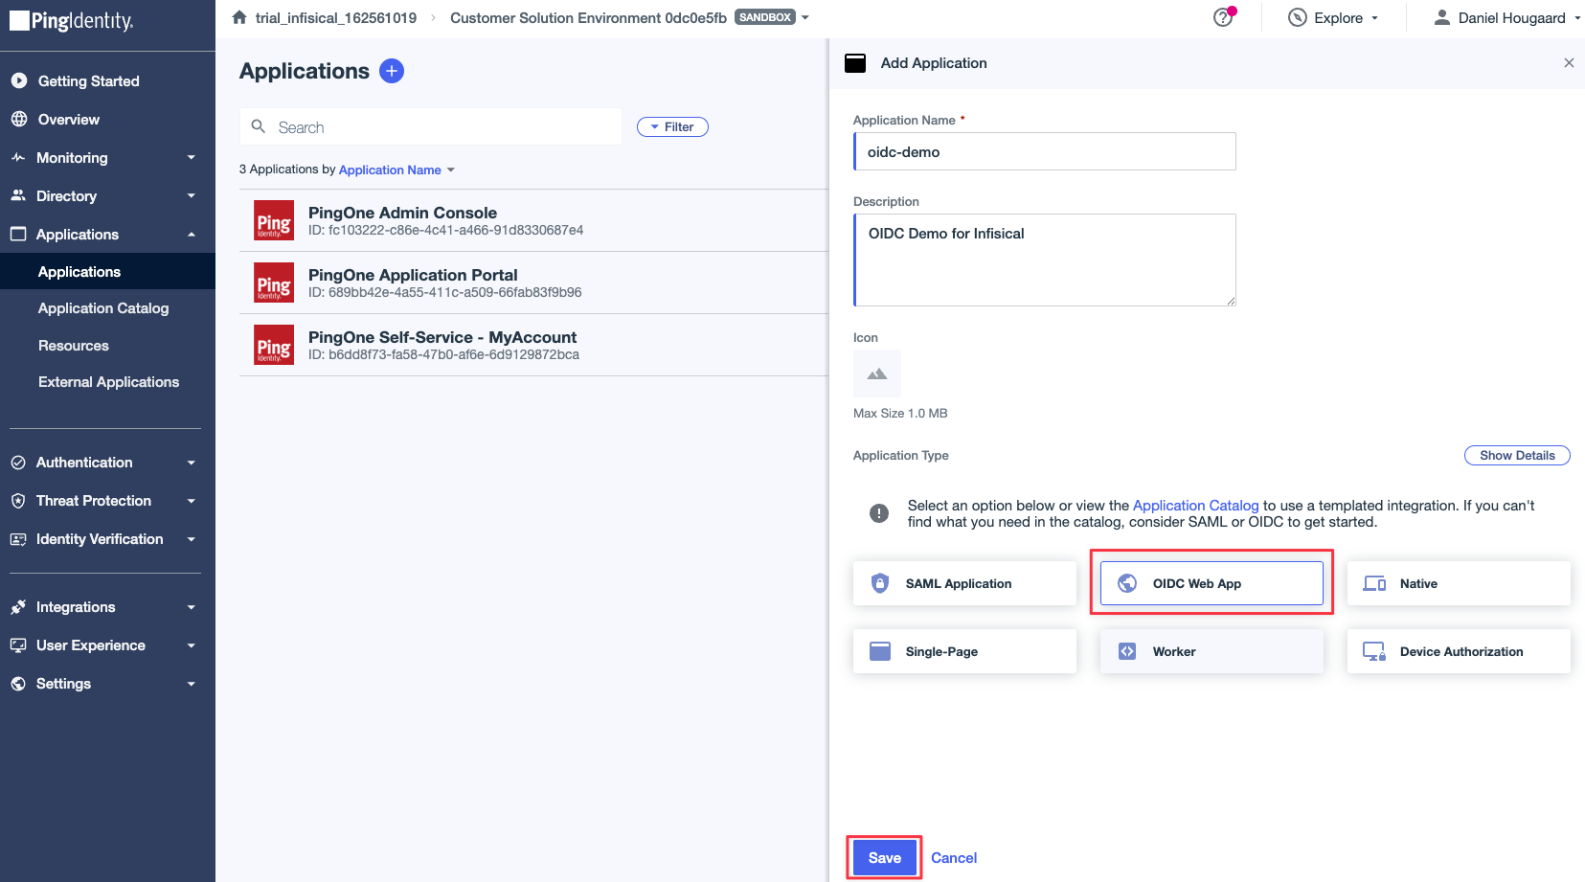
Task: Go to Overview in sidebar
Action: pyautogui.click(x=107, y=120)
